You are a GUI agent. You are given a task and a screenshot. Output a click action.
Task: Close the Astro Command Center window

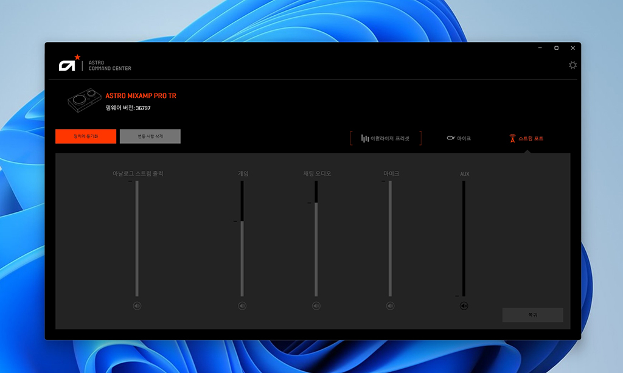pos(573,48)
